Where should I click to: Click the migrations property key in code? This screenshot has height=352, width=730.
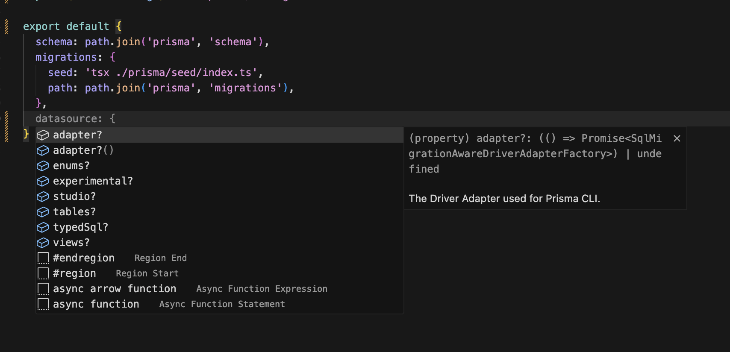(x=66, y=57)
